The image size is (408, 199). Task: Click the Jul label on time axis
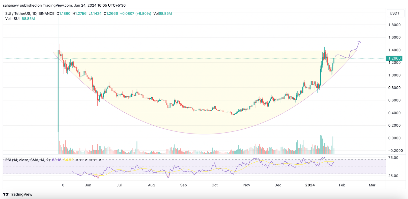pos(119,185)
